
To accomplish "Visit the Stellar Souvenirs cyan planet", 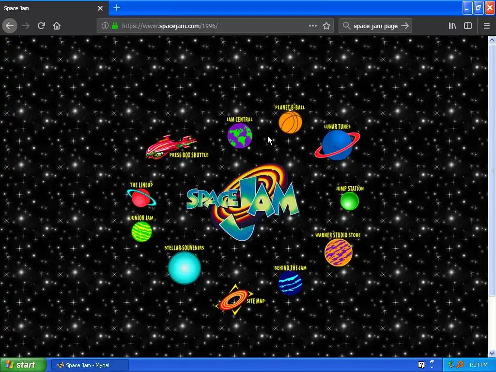I will (184, 267).
